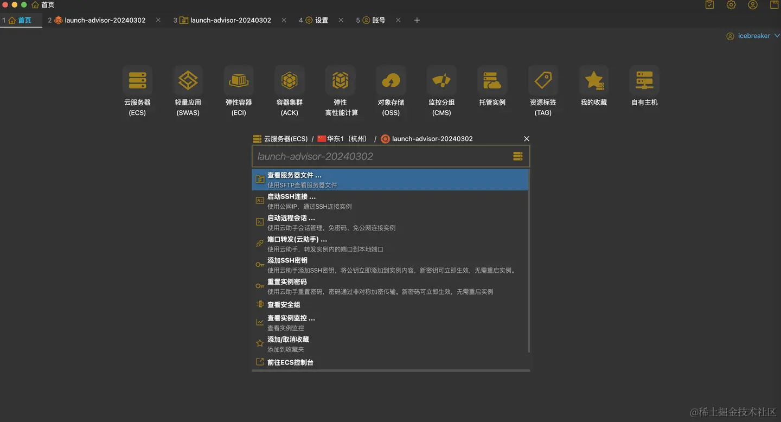This screenshot has width=781, height=422.
Task: Open the 我的收藏 star icon
Action: pyautogui.click(x=594, y=80)
